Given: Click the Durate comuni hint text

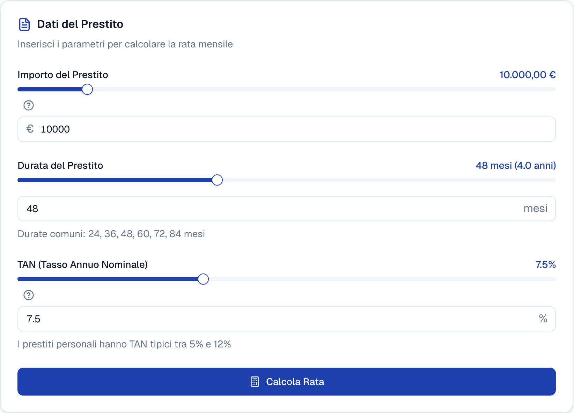Looking at the screenshot, I should tap(111, 234).
